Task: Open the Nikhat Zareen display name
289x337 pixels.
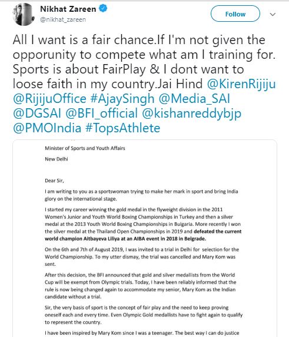Action: coord(68,9)
